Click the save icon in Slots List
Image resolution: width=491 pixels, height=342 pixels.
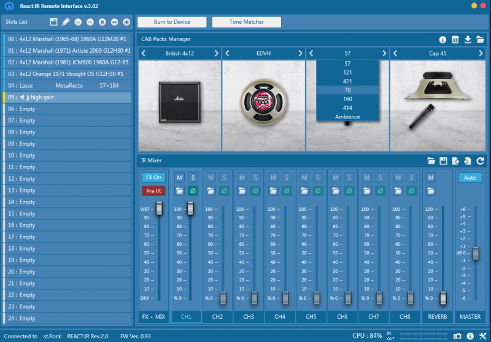pyautogui.click(x=53, y=22)
